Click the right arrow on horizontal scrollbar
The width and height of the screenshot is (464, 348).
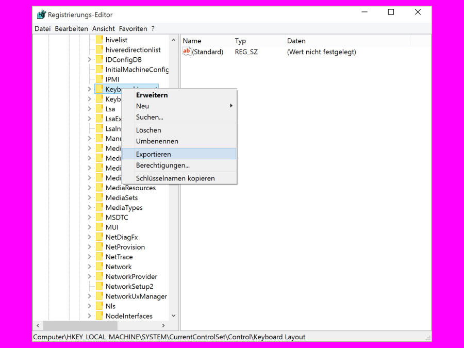coord(163,325)
